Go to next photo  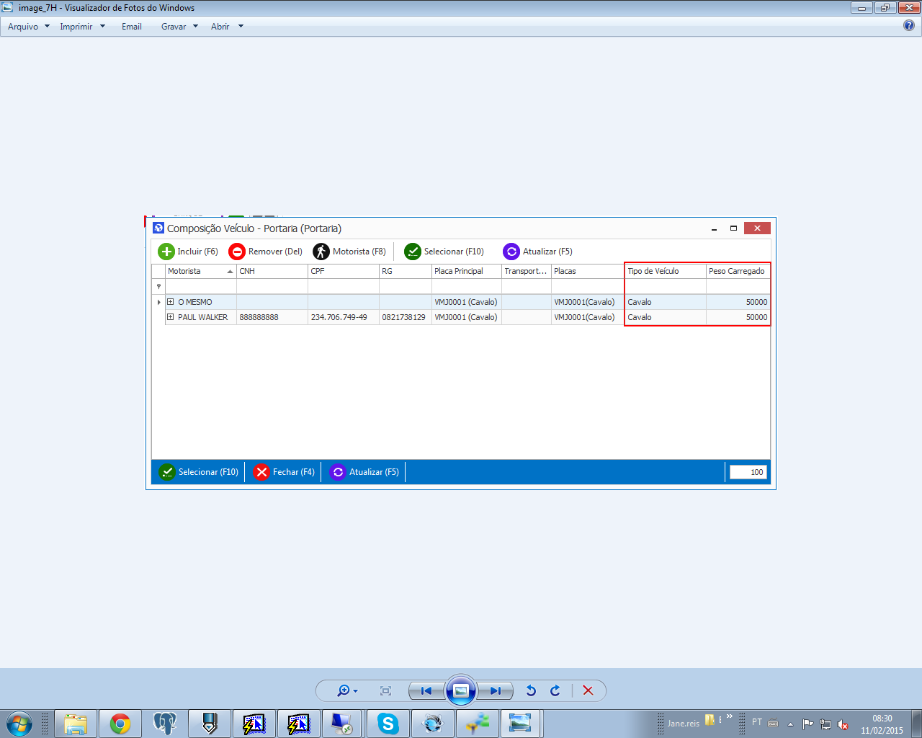(495, 690)
